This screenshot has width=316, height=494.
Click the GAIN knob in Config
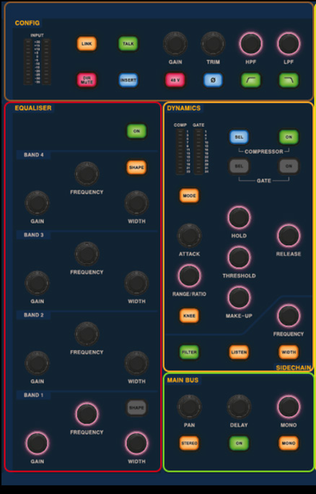pos(175,44)
